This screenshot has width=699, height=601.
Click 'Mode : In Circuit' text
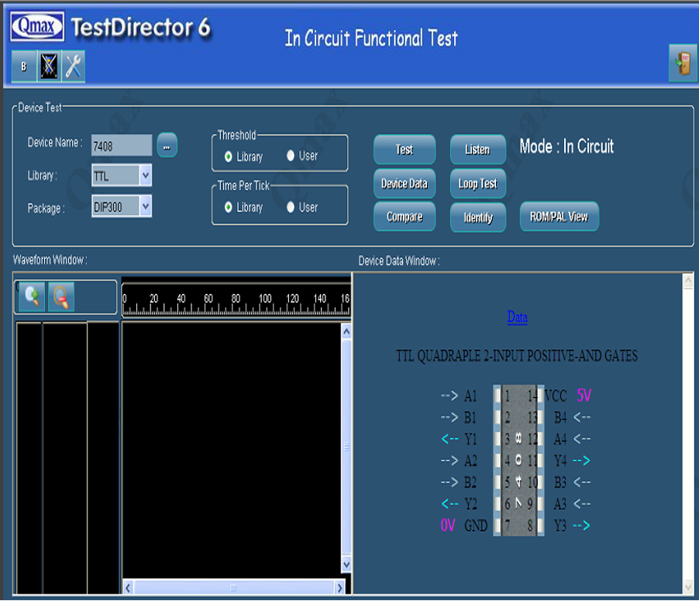click(566, 147)
